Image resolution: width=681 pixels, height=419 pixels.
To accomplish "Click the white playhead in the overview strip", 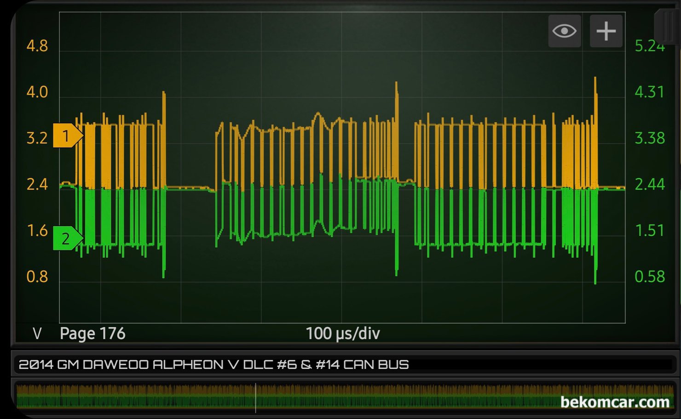I will pyautogui.click(x=255, y=398).
